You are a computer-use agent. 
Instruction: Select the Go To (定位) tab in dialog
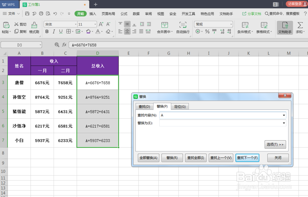180,107
